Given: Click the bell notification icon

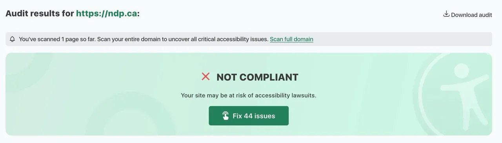Looking at the screenshot, I should point(13,39).
